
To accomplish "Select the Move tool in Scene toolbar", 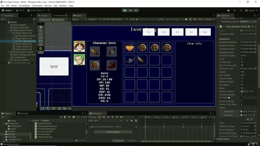I will [41, 30].
